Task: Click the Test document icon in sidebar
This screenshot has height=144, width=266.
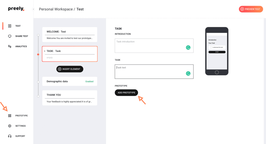Action: [x=10, y=26]
